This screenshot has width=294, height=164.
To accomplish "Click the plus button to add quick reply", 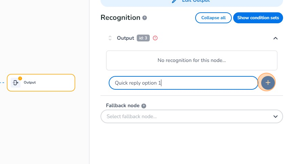I will click(x=268, y=83).
